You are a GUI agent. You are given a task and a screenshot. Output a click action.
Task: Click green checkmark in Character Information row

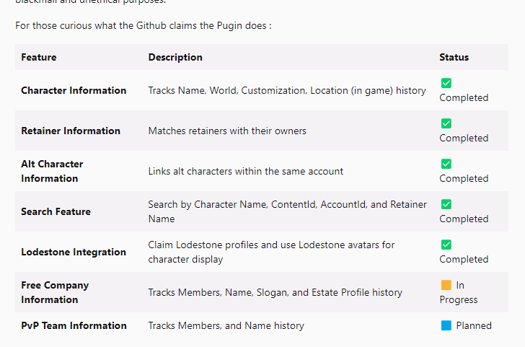446,83
